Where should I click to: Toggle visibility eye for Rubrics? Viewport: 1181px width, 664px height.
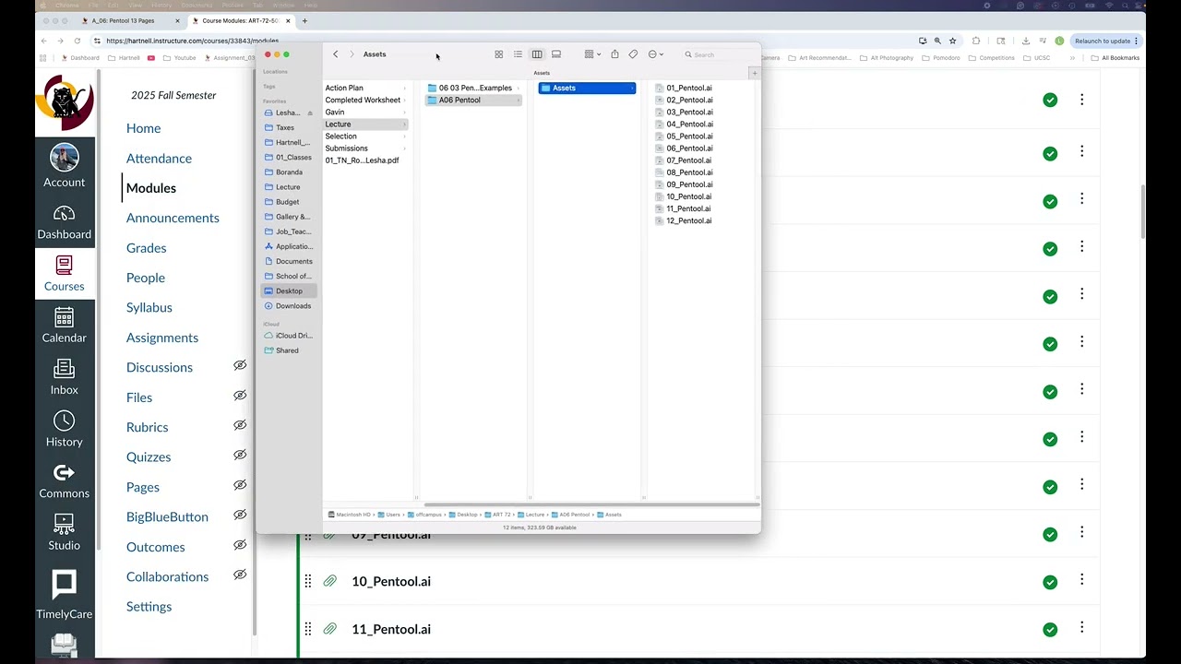click(x=240, y=425)
